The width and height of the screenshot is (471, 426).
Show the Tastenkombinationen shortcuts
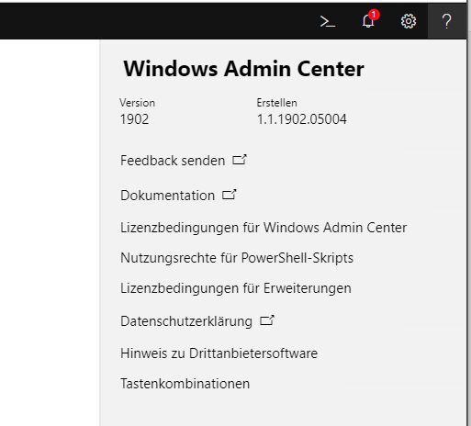coord(185,384)
